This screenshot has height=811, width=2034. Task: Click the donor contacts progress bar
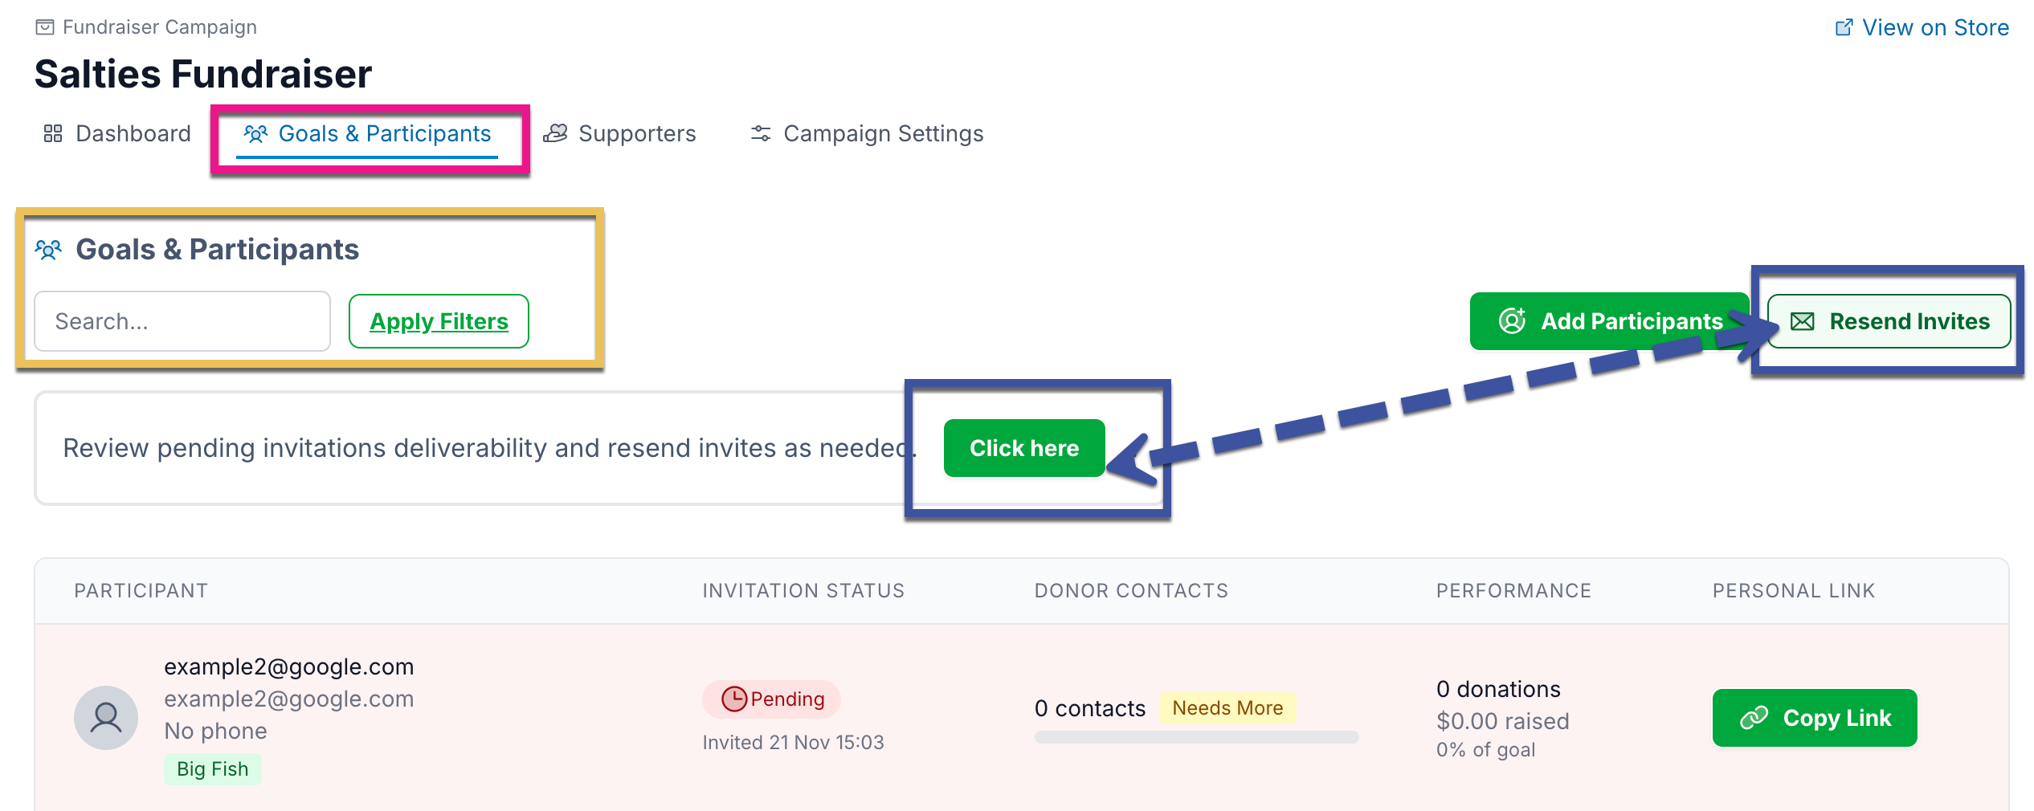pos(1196,737)
